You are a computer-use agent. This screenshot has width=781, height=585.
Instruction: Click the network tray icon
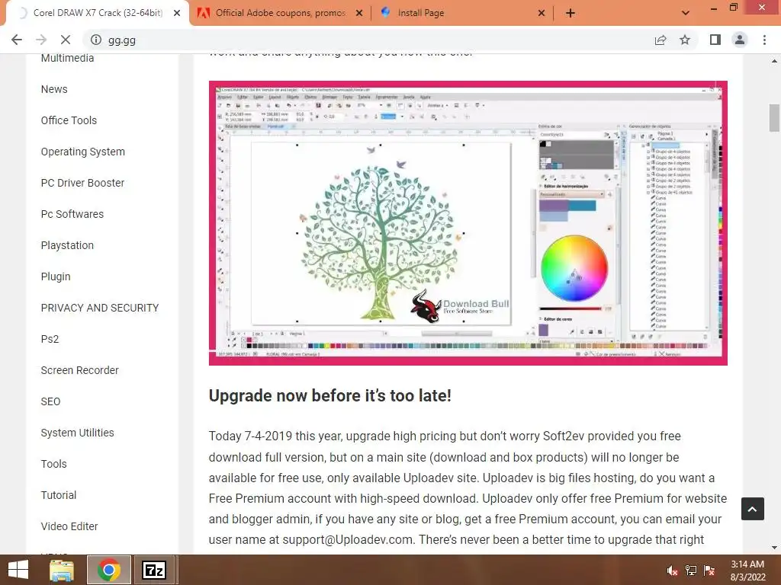click(691, 571)
